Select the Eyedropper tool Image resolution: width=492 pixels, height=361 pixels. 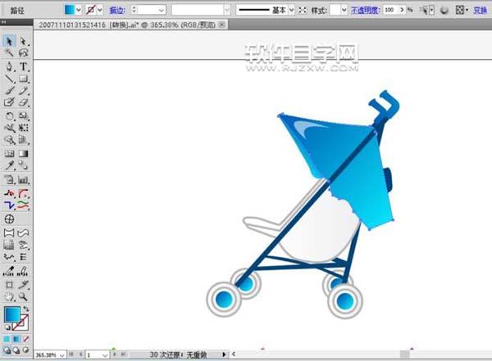tap(9, 165)
